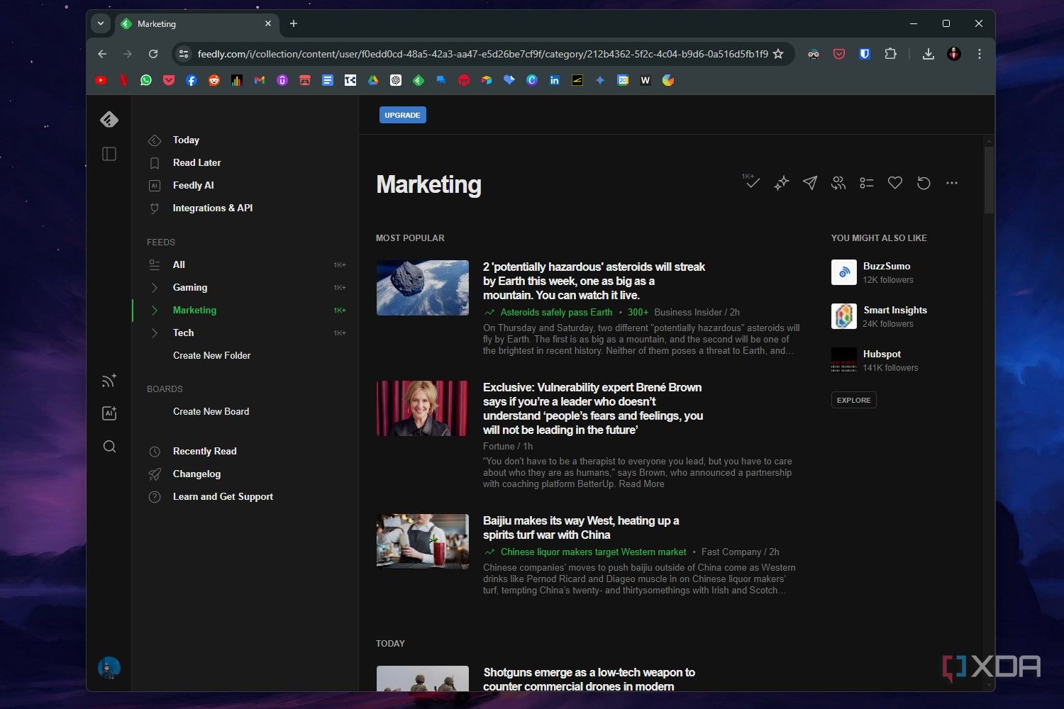1064x709 pixels.
Task: Open the Google Calendar bookmark
Action: point(623,81)
